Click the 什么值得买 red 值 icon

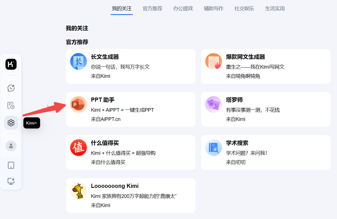click(x=79, y=148)
